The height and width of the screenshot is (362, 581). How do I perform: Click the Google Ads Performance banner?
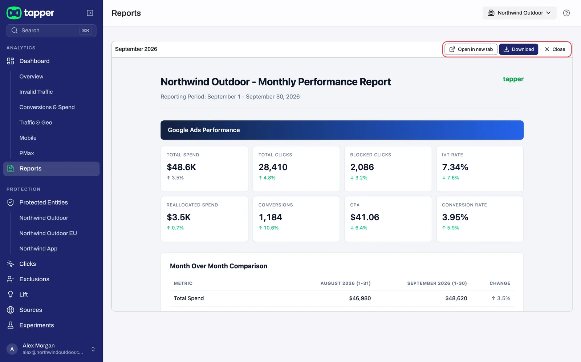point(342,130)
